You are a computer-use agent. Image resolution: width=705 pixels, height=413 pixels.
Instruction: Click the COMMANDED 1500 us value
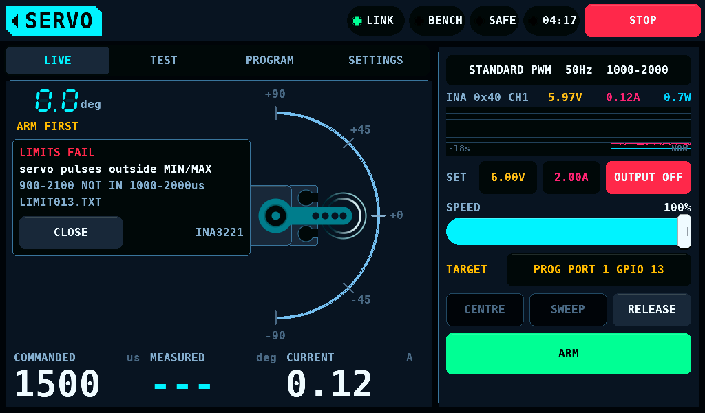(57, 384)
